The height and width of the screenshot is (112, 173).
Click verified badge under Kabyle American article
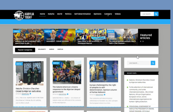(68, 94)
